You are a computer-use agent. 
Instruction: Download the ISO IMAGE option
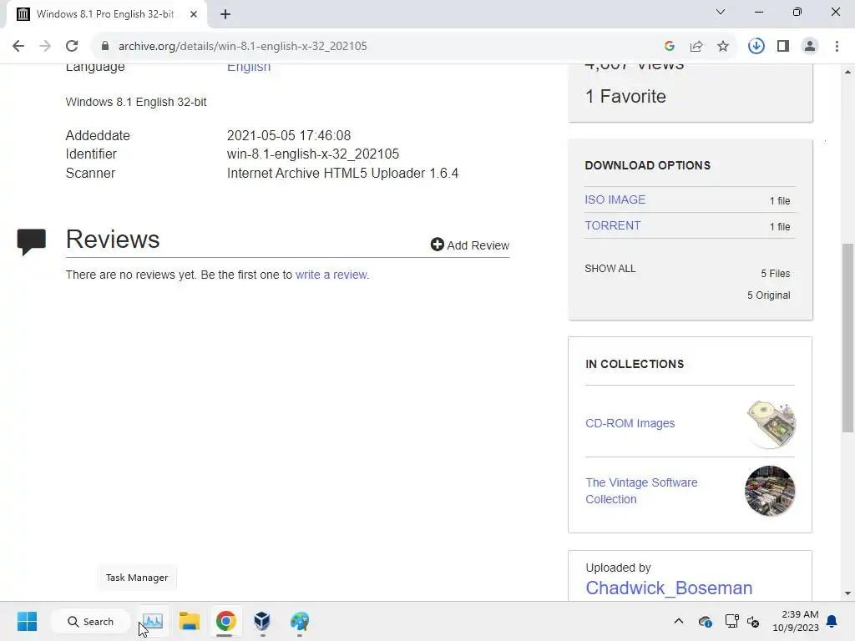pos(615,199)
